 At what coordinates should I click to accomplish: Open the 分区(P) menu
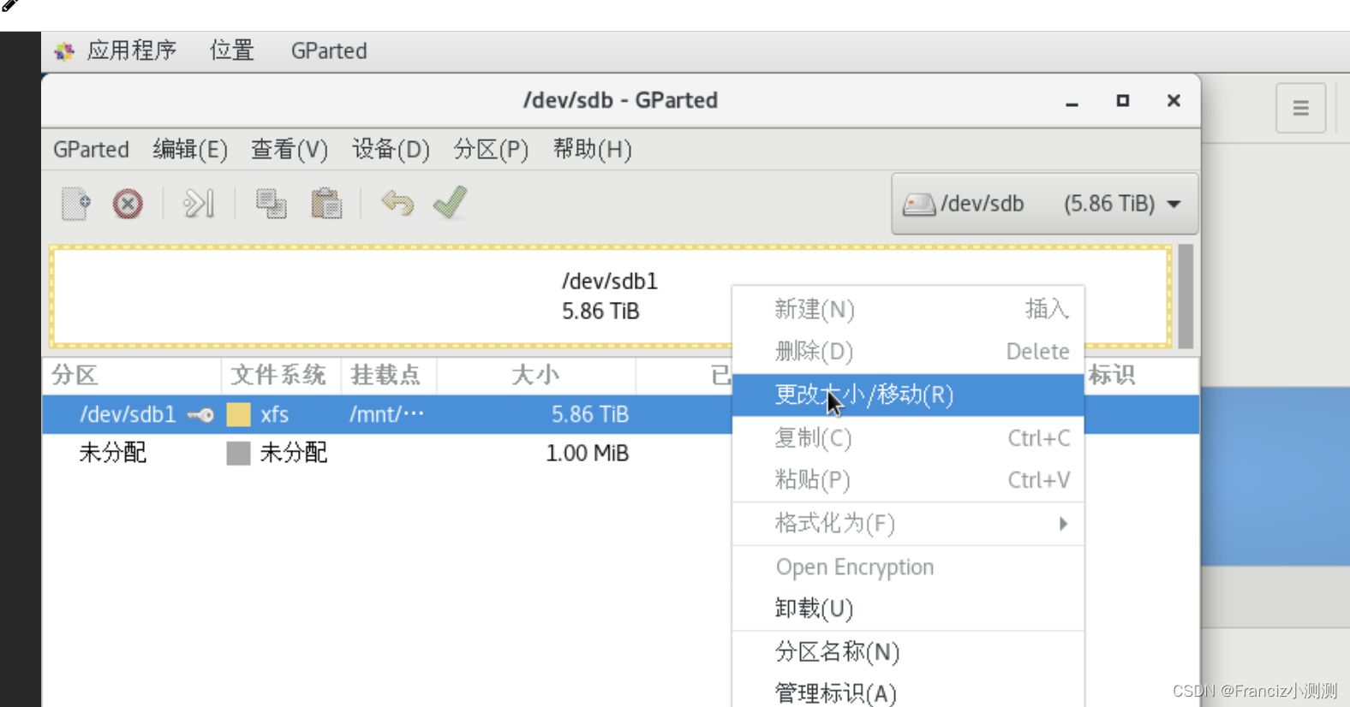pyautogui.click(x=491, y=150)
